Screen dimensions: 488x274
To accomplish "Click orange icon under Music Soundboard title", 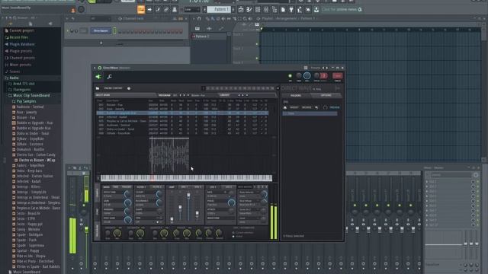I will (x=73, y=11).
